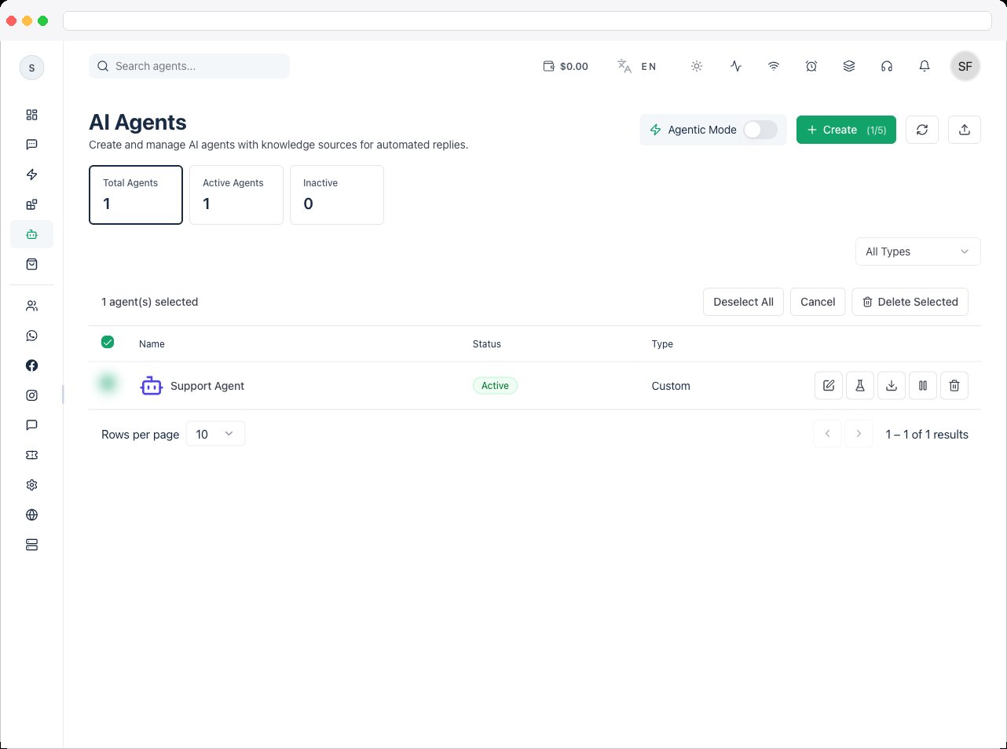The width and height of the screenshot is (1007, 749).
Task: Open the contacts people sidebar icon
Action: 31,306
